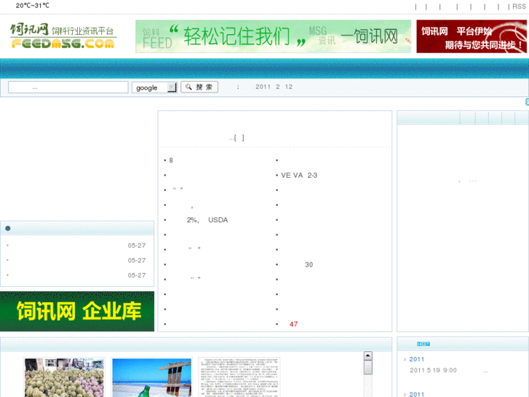Click the '2011 5 19 9:00' summary text

coord(433,370)
